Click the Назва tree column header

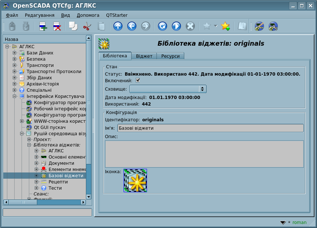(x=45, y=39)
